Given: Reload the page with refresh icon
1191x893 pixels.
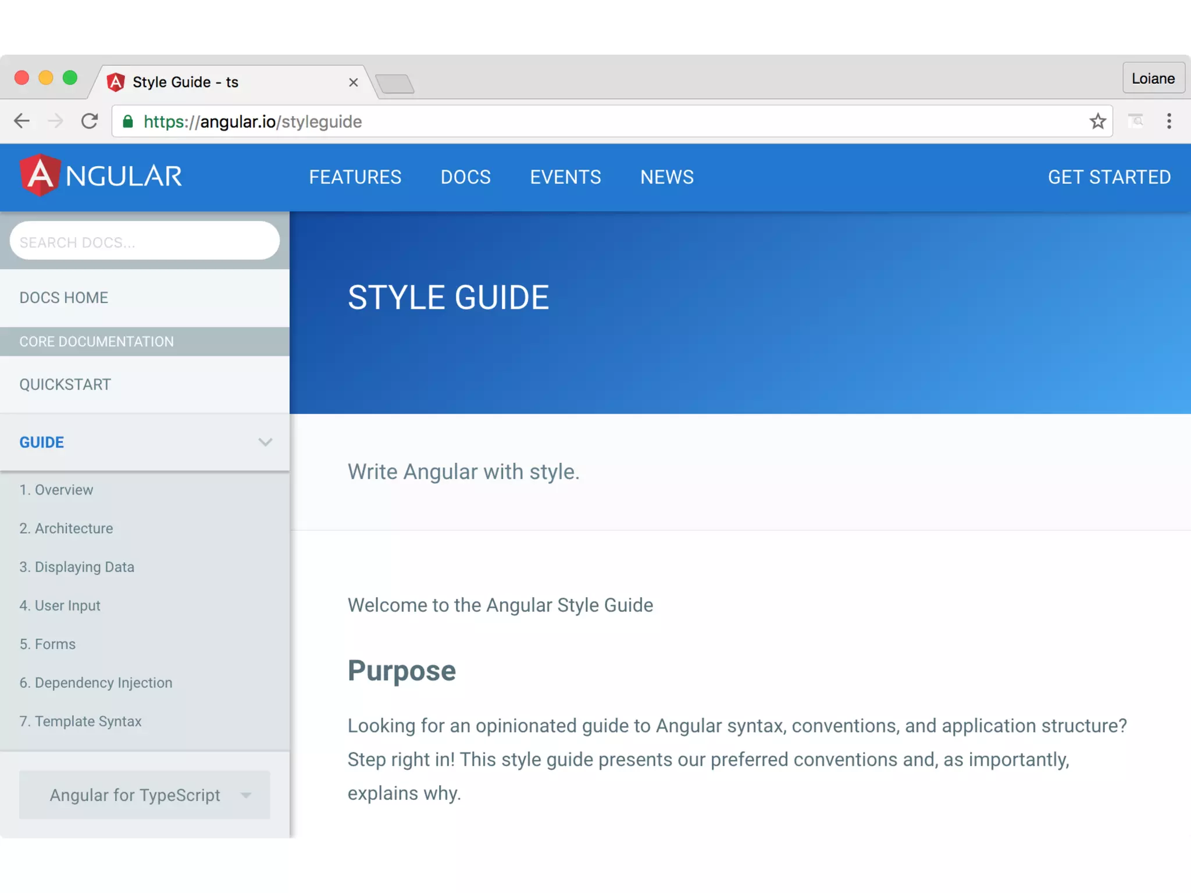Looking at the screenshot, I should coord(90,121).
